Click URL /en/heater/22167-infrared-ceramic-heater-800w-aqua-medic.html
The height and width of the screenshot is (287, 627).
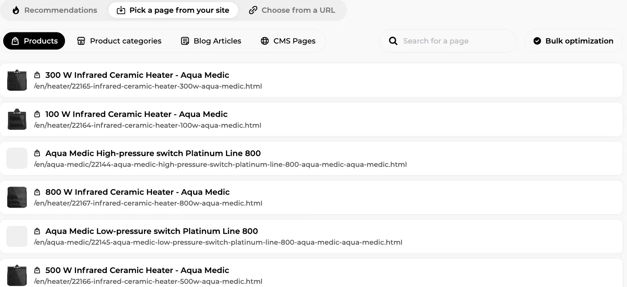tap(148, 203)
